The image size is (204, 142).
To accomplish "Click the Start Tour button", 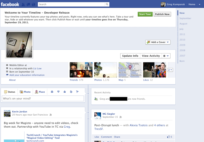I will (x=145, y=14).
